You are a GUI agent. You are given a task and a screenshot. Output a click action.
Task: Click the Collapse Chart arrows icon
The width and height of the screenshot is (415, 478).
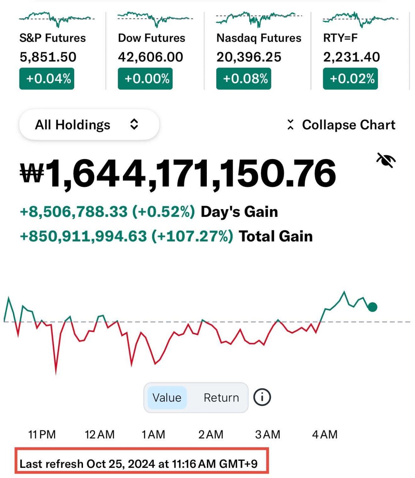pyautogui.click(x=290, y=125)
